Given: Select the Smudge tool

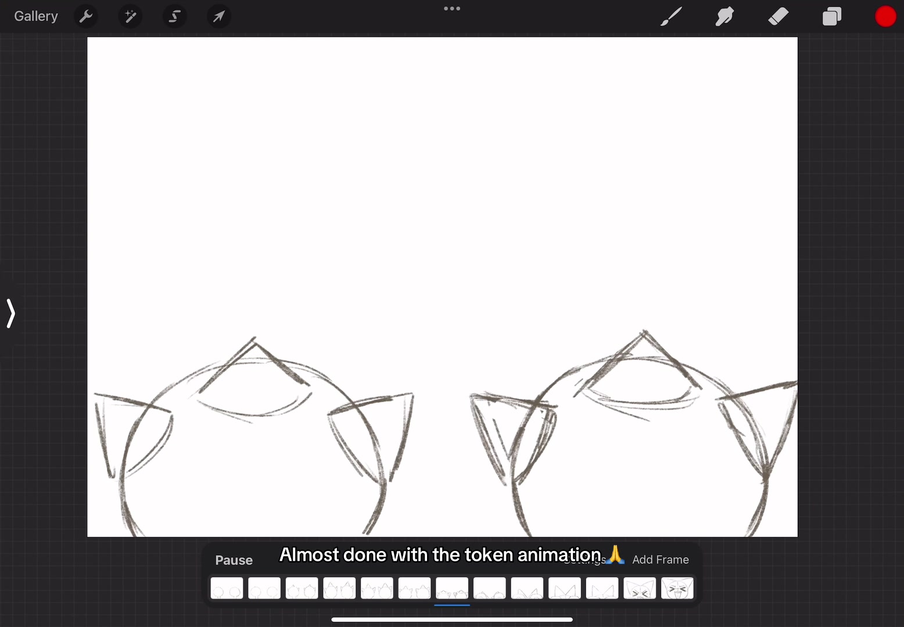Looking at the screenshot, I should click(x=724, y=16).
